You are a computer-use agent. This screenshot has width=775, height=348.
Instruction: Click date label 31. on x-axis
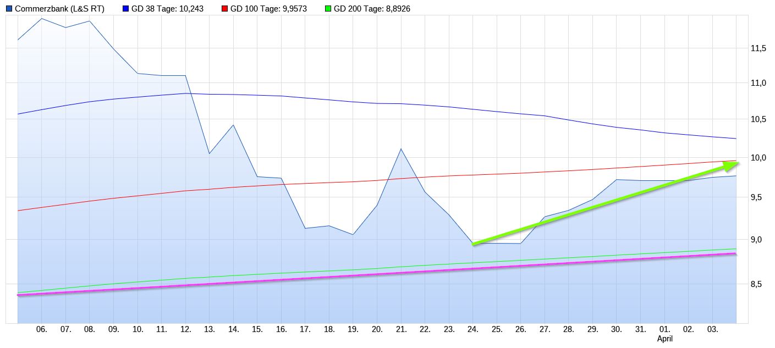pos(641,330)
